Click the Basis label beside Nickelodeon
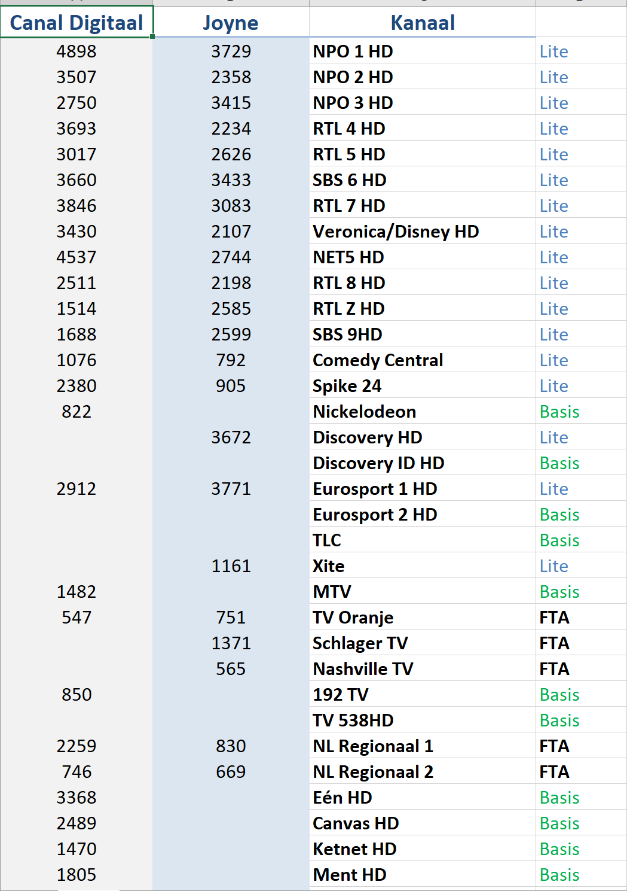 coord(559,412)
